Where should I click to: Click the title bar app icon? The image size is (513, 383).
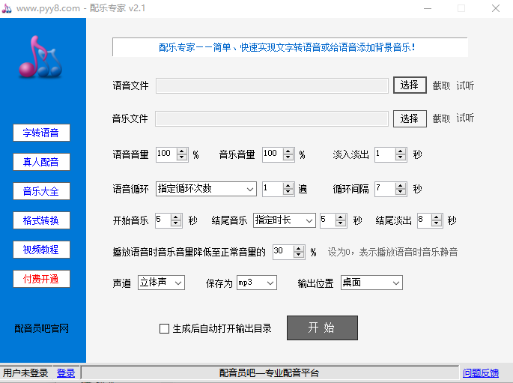7,8
